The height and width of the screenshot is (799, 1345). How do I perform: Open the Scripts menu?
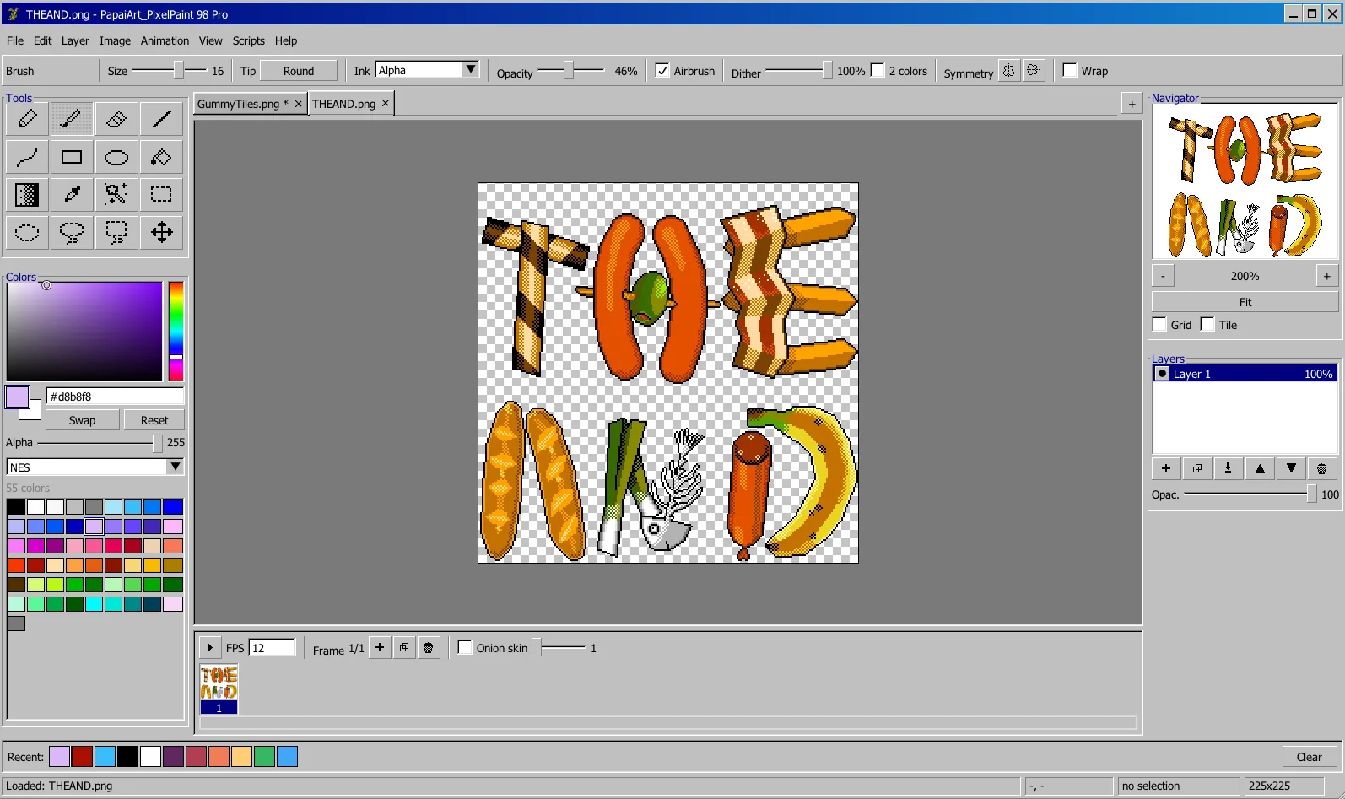[248, 40]
